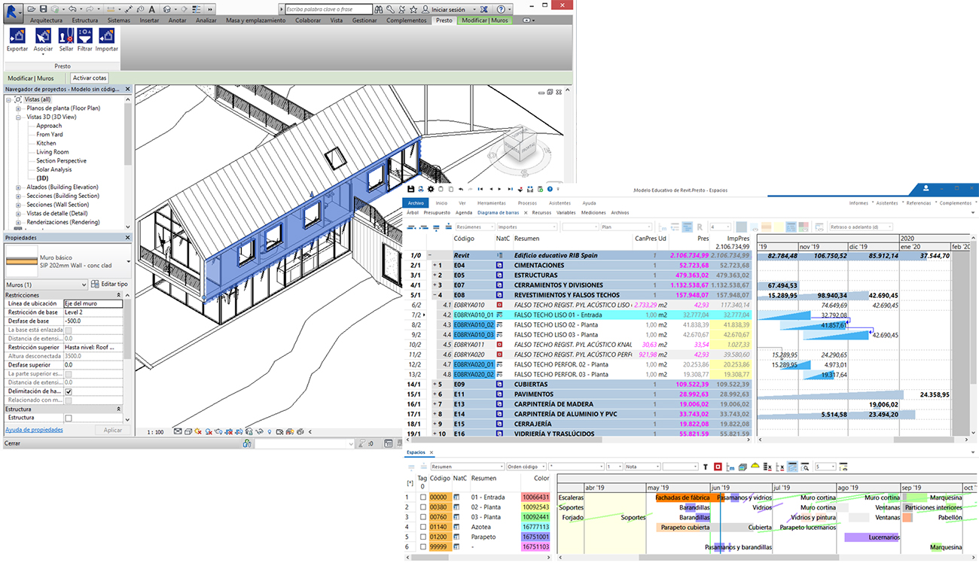Open the Arquitectura ribbon tab
Screen dimensions: 979x563
tap(46, 20)
